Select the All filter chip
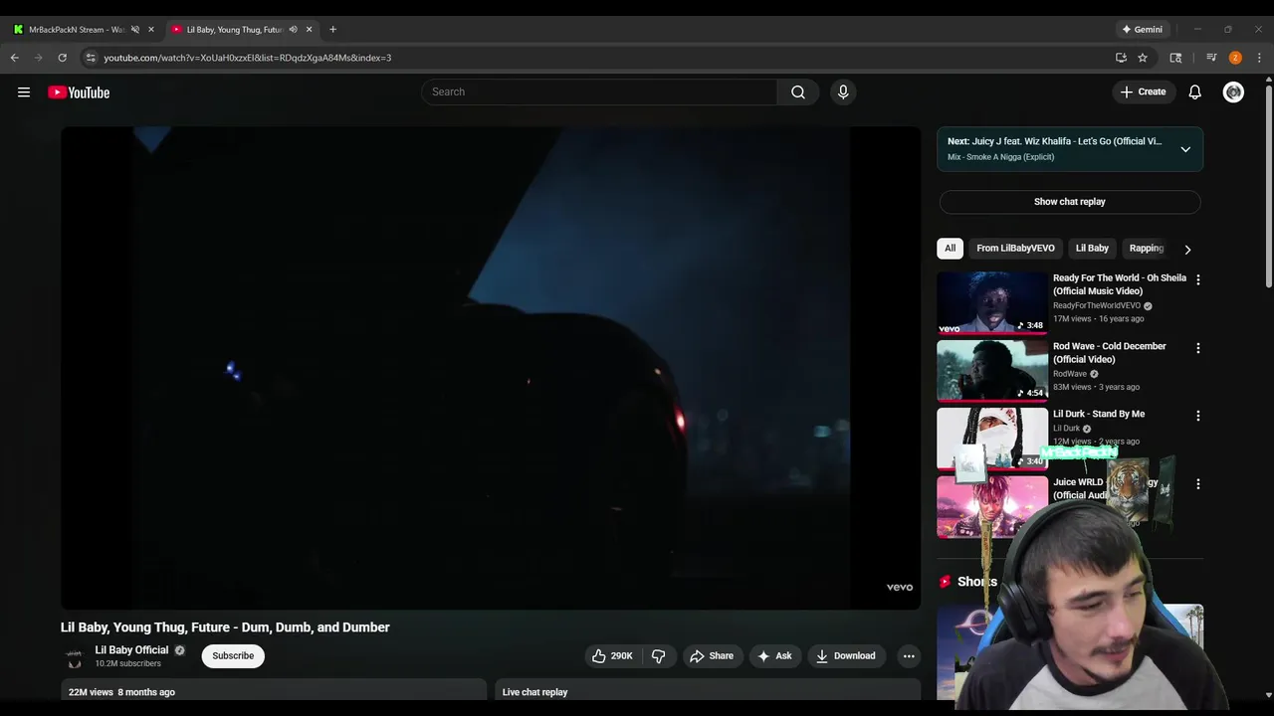 (950, 249)
